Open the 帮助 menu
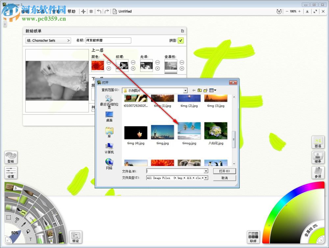Screen dimensions: 329x248 coord(72,11)
